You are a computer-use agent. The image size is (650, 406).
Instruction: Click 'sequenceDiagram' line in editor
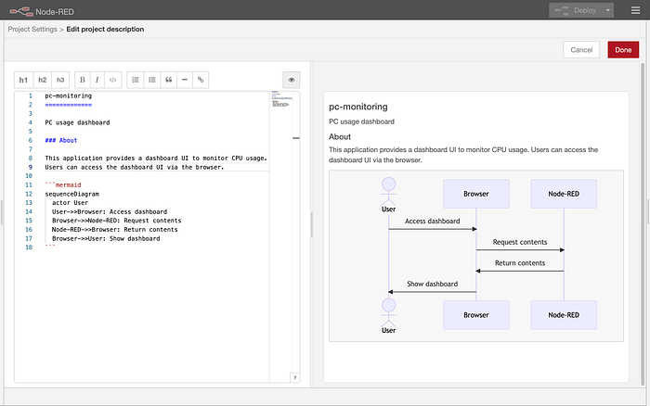tap(71, 194)
